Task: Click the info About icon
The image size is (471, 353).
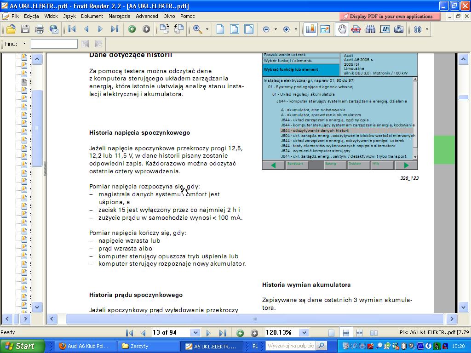Action: 418,29
